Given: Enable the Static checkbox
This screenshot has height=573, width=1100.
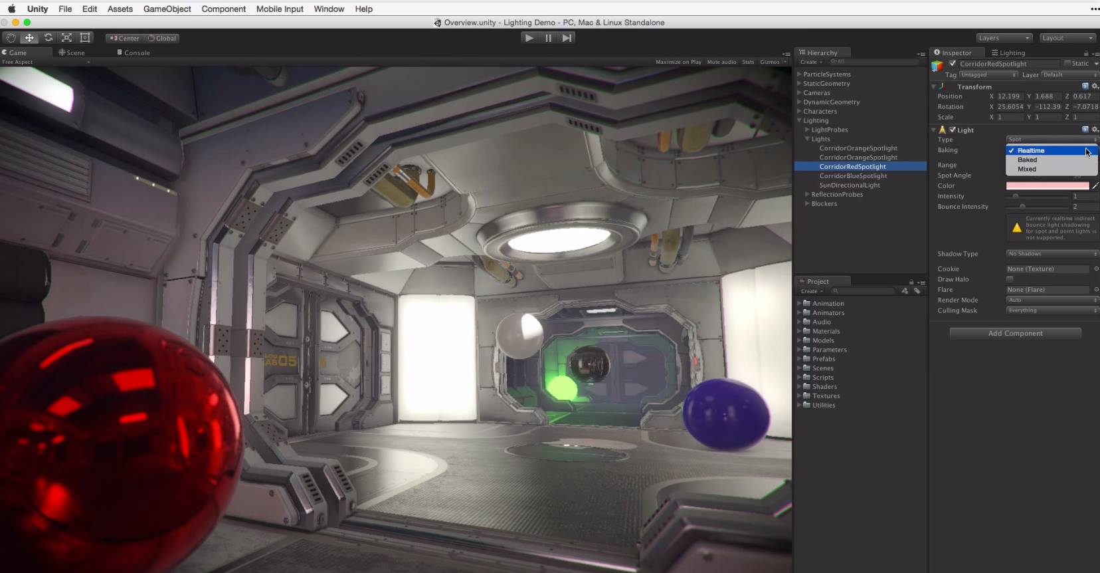Looking at the screenshot, I should pyautogui.click(x=1067, y=64).
